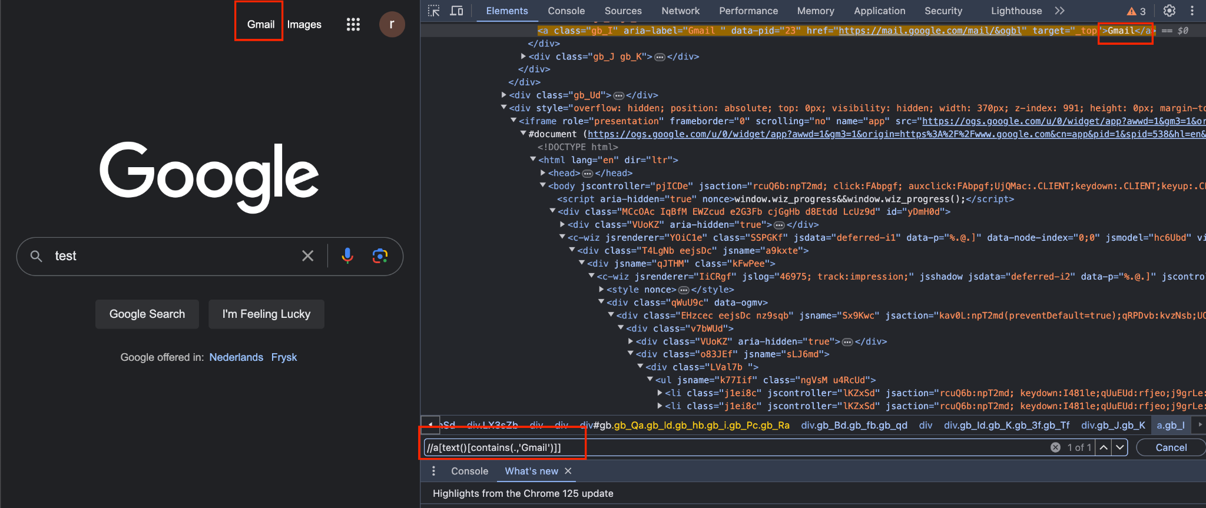This screenshot has width=1206, height=508.
Task: Collapse the html lang en node
Action: (533, 160)
